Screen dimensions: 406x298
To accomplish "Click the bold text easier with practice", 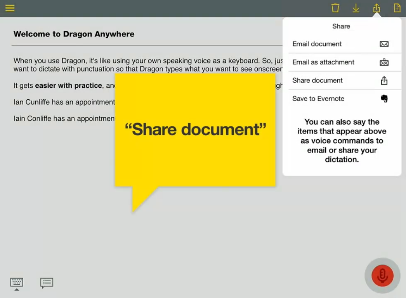I will (68, 85).
